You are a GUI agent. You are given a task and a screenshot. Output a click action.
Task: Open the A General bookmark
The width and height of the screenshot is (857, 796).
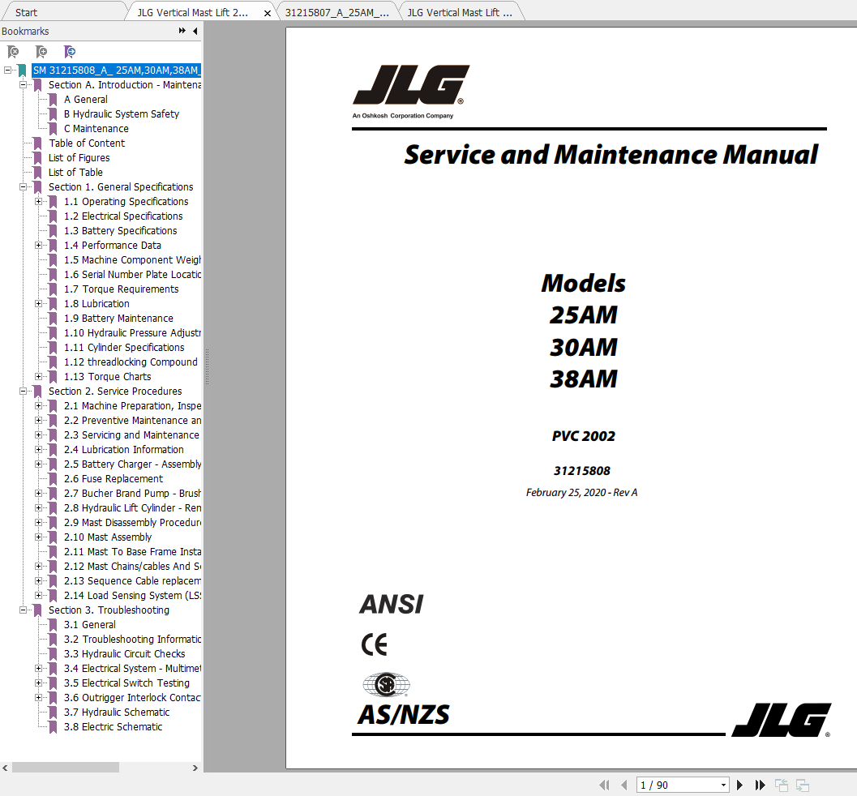click(x=86, y=100)
